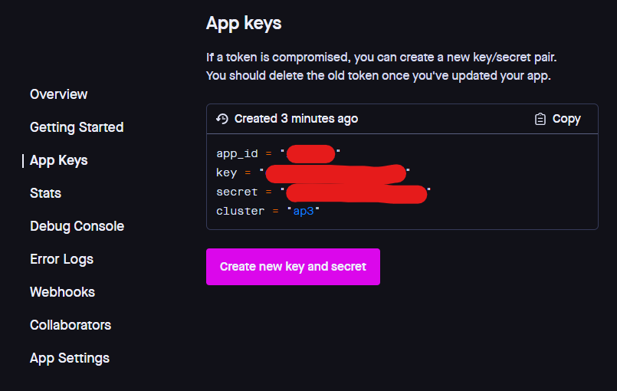Viewport: 617px width, 391px height.
Task: View the Error Logs
Action: click(x=62, y=259)
